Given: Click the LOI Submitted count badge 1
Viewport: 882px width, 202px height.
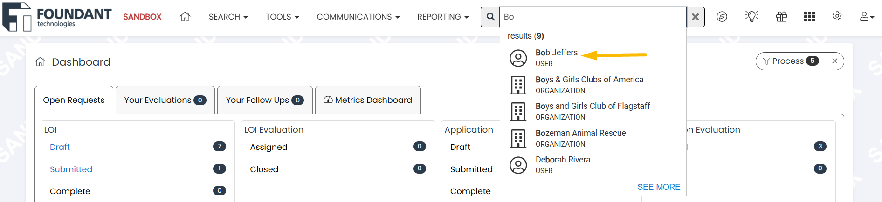Looking at the screenshot, I should tap(220, 168).
